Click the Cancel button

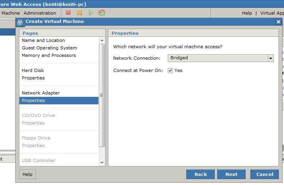(265, 174)
